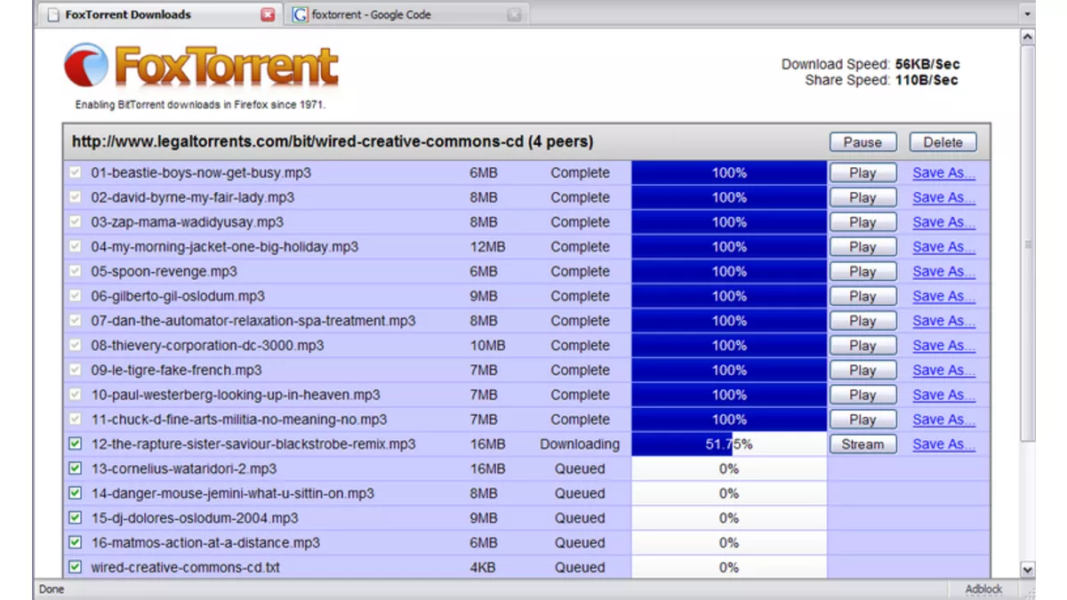Enable checkbox for wired-creative-commons-cd.txt

tap(74, 567)
